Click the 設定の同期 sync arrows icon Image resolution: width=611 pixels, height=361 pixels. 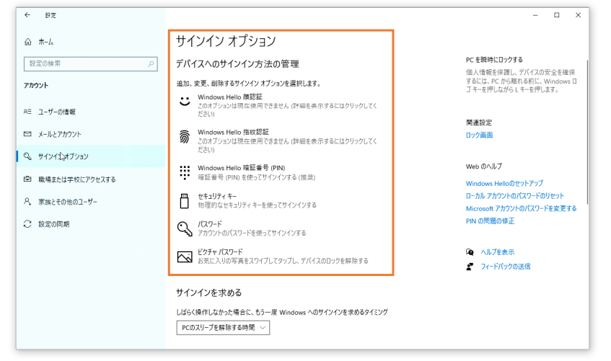coord(27,224)
